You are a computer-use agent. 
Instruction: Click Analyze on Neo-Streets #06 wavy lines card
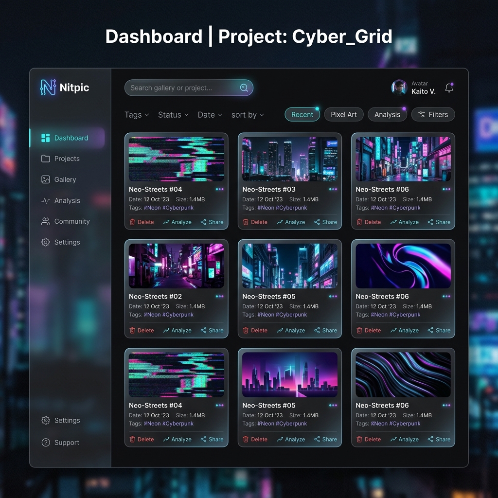pyautogui.click(x=404, y=439)
